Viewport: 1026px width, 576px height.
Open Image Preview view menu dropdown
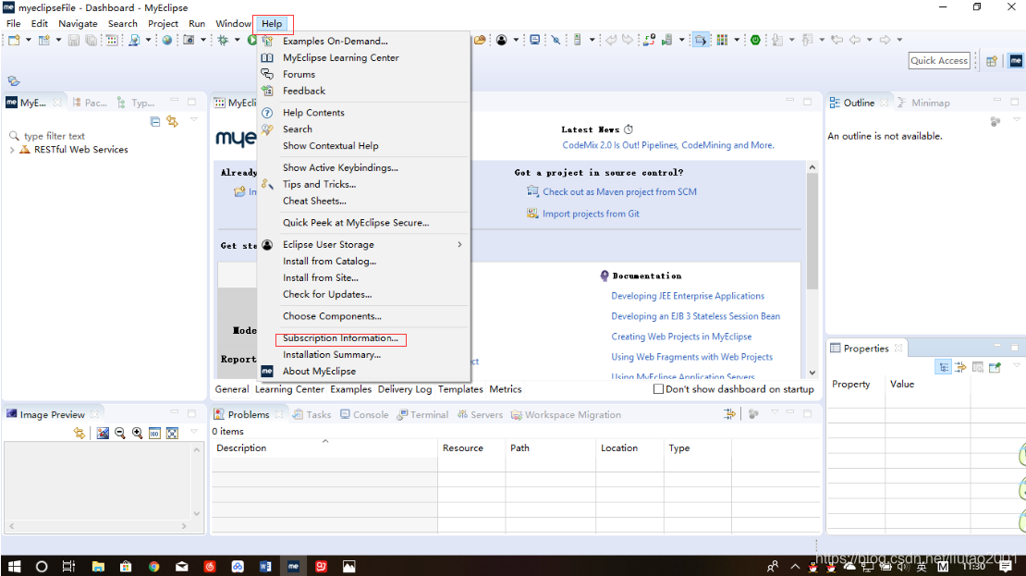coord(194,432)
